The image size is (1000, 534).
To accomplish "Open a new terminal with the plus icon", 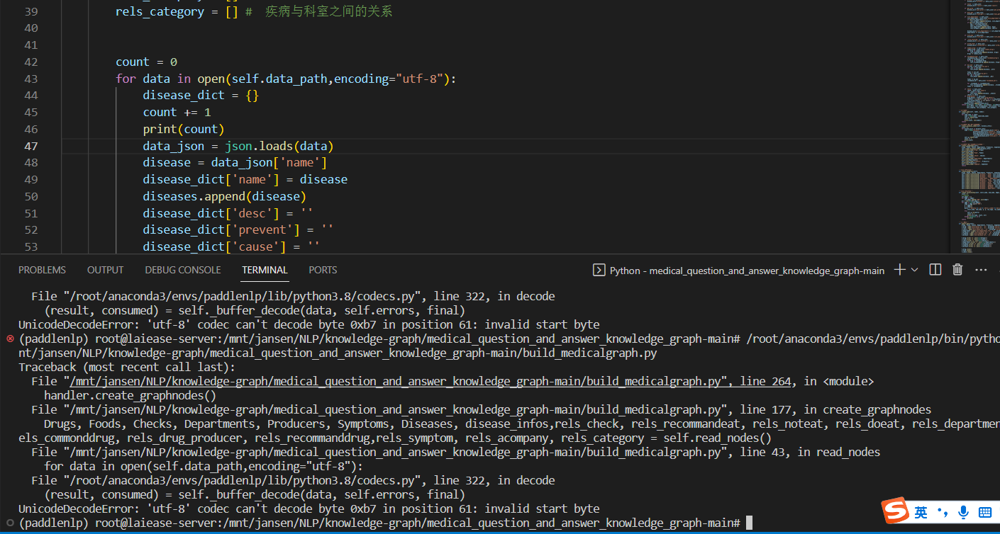I will pyautogui.click(x=899, y=270).
